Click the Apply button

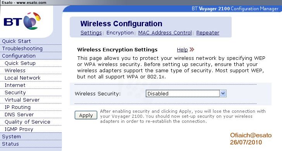86,115
